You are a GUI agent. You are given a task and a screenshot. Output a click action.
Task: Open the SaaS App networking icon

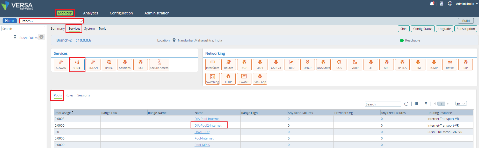point(260,79)
